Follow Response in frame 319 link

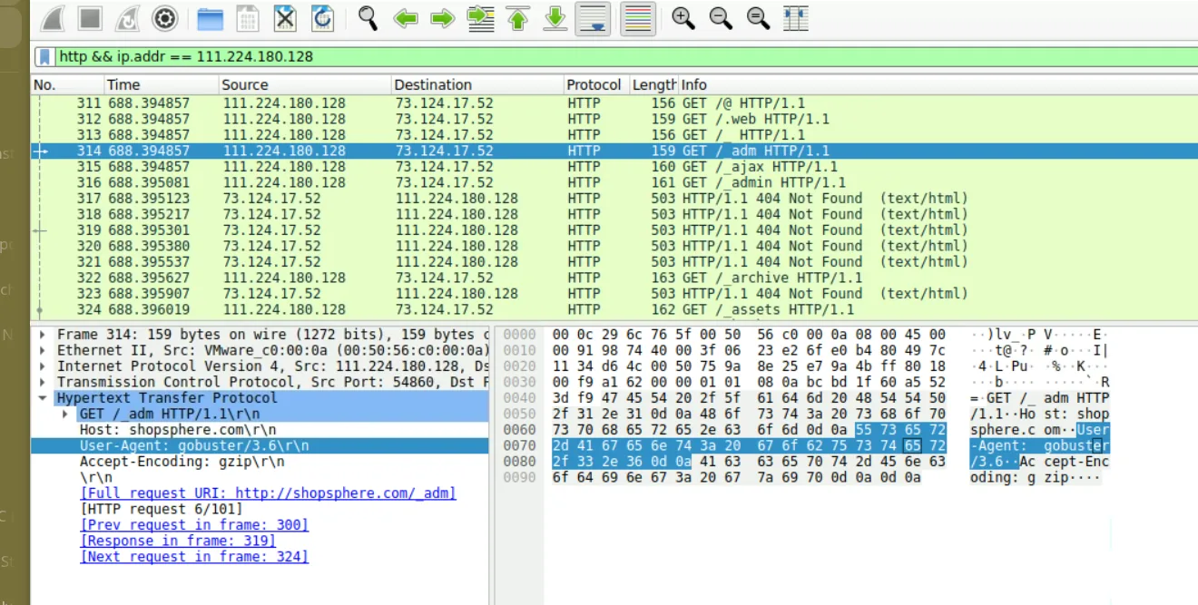[x=178, y=541]
